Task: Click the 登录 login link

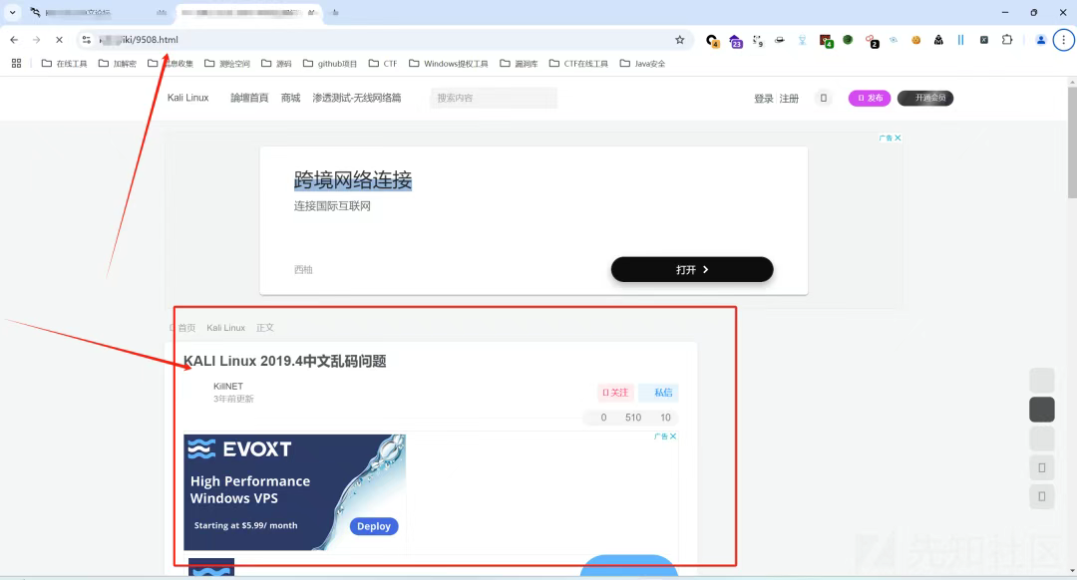Action: (764, 98)
